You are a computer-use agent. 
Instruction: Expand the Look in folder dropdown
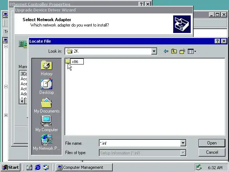coord(154,51)
